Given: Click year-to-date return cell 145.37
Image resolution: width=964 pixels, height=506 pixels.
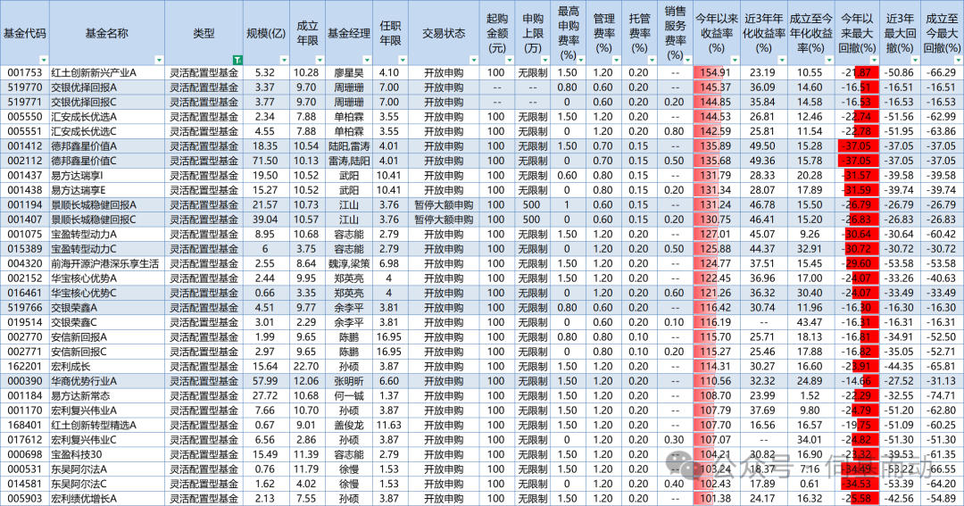Looking at the screenshot, I should pyautogui.click(x=716, y=87).
